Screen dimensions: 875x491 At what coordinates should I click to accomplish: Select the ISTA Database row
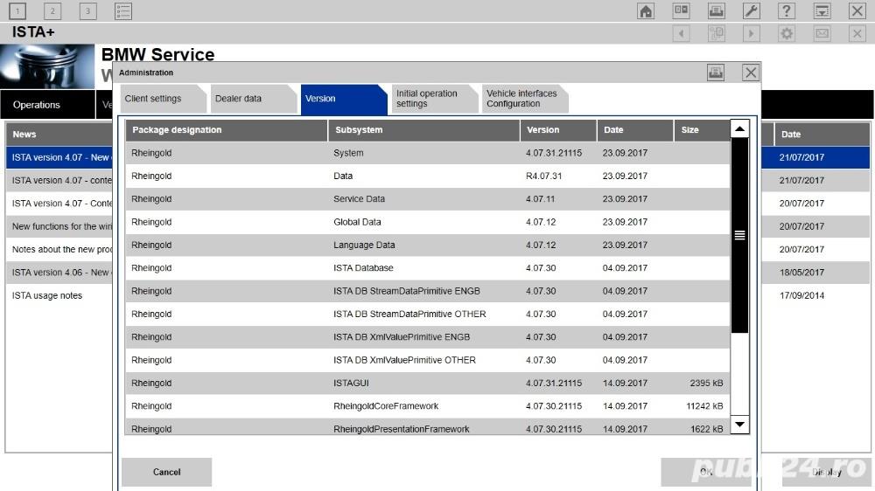428,268
